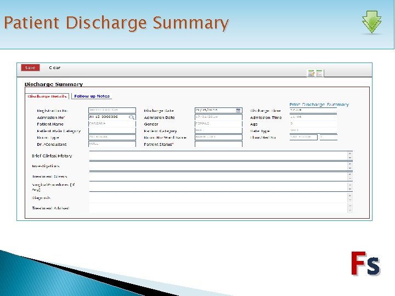Focus the Registration No field

tap(112, 110)
